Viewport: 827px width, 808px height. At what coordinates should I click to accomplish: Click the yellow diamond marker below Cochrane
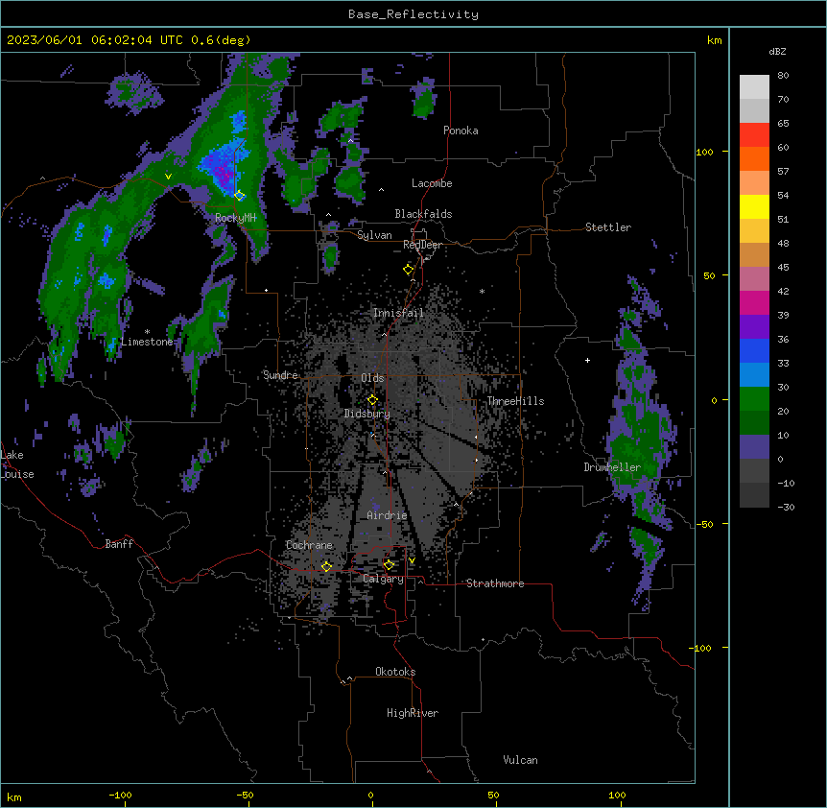click(326, 567)
